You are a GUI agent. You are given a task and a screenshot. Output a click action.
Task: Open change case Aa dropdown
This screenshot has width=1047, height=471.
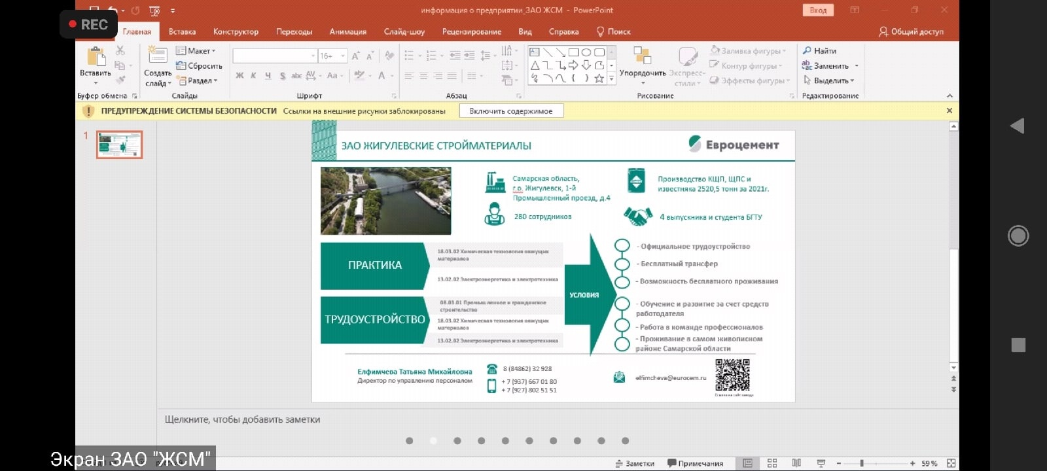(334, 76)
